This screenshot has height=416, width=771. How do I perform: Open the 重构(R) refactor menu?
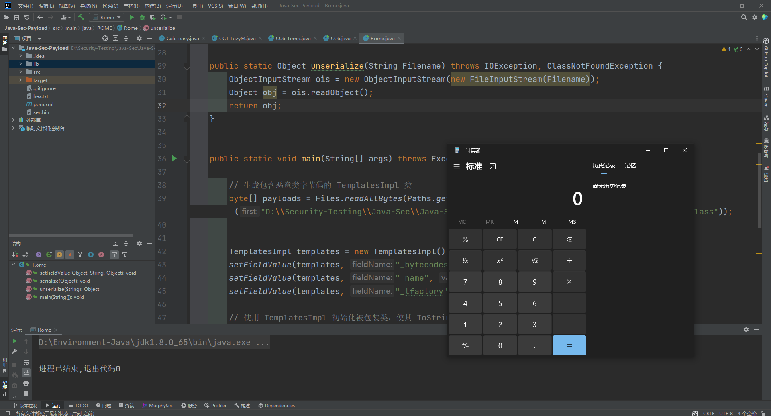[x=131, y=6]
